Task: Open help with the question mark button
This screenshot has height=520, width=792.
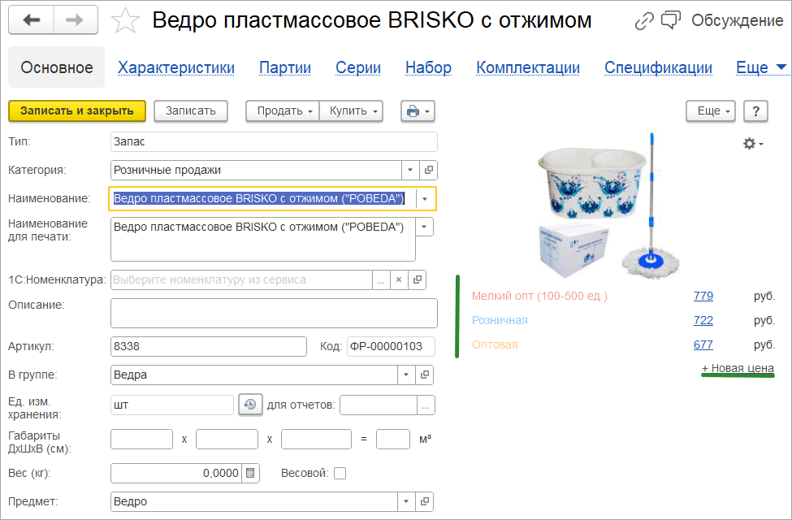Action: 755,111
